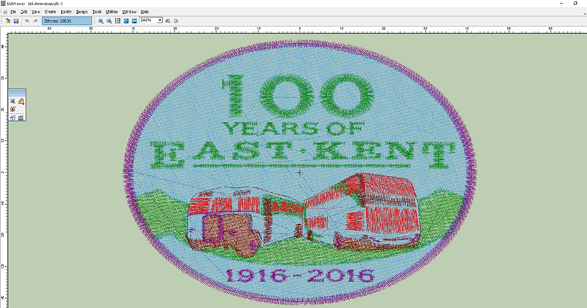Click the document icon left of File
This screenshot has height=308, width=587.
[x=5, y=12]
